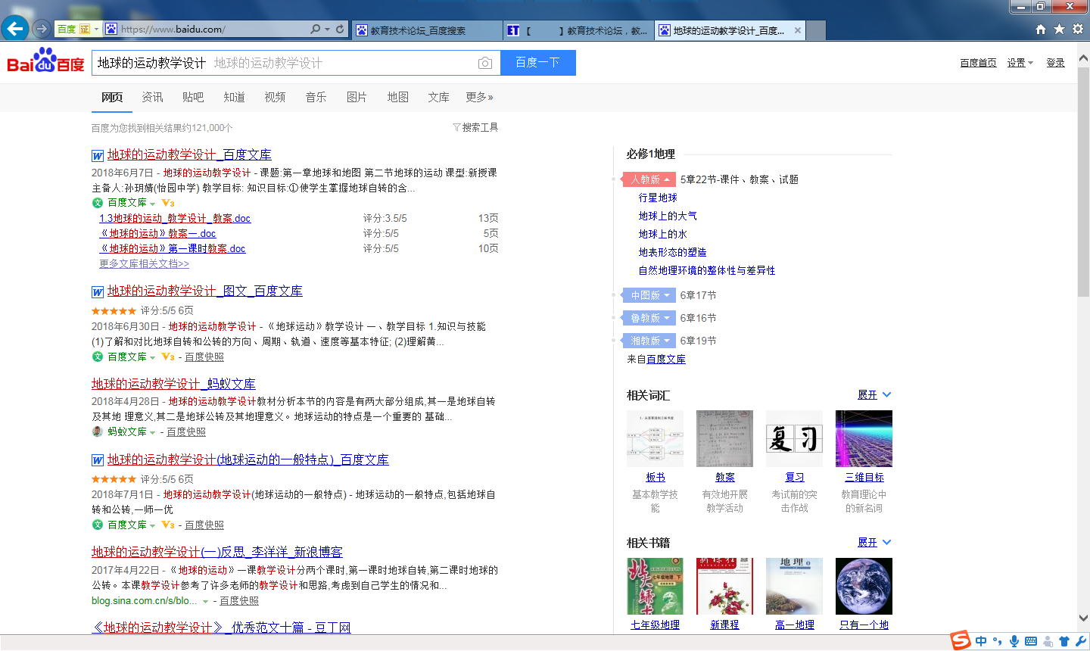1090x651 pixels.
Task: Open 行星地球 link
Action: (x=658, y=198)
